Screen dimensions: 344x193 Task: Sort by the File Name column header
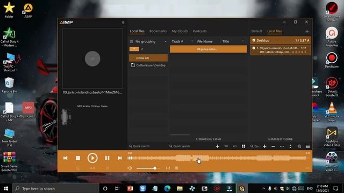(x=205, y=41)
